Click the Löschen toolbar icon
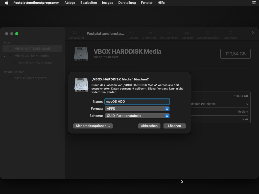The height and width of the screenshot is (194, 259). tap(187, 32)
